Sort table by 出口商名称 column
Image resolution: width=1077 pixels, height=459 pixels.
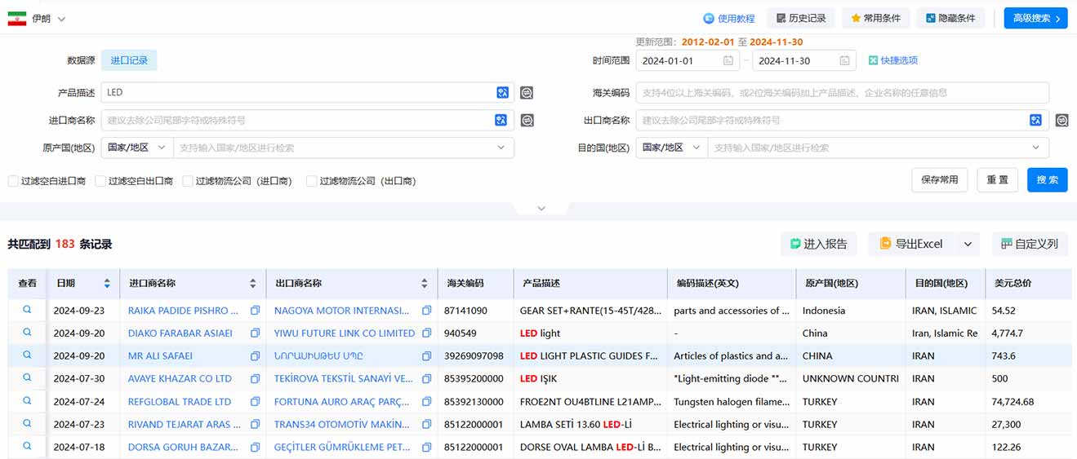[425, 284]
